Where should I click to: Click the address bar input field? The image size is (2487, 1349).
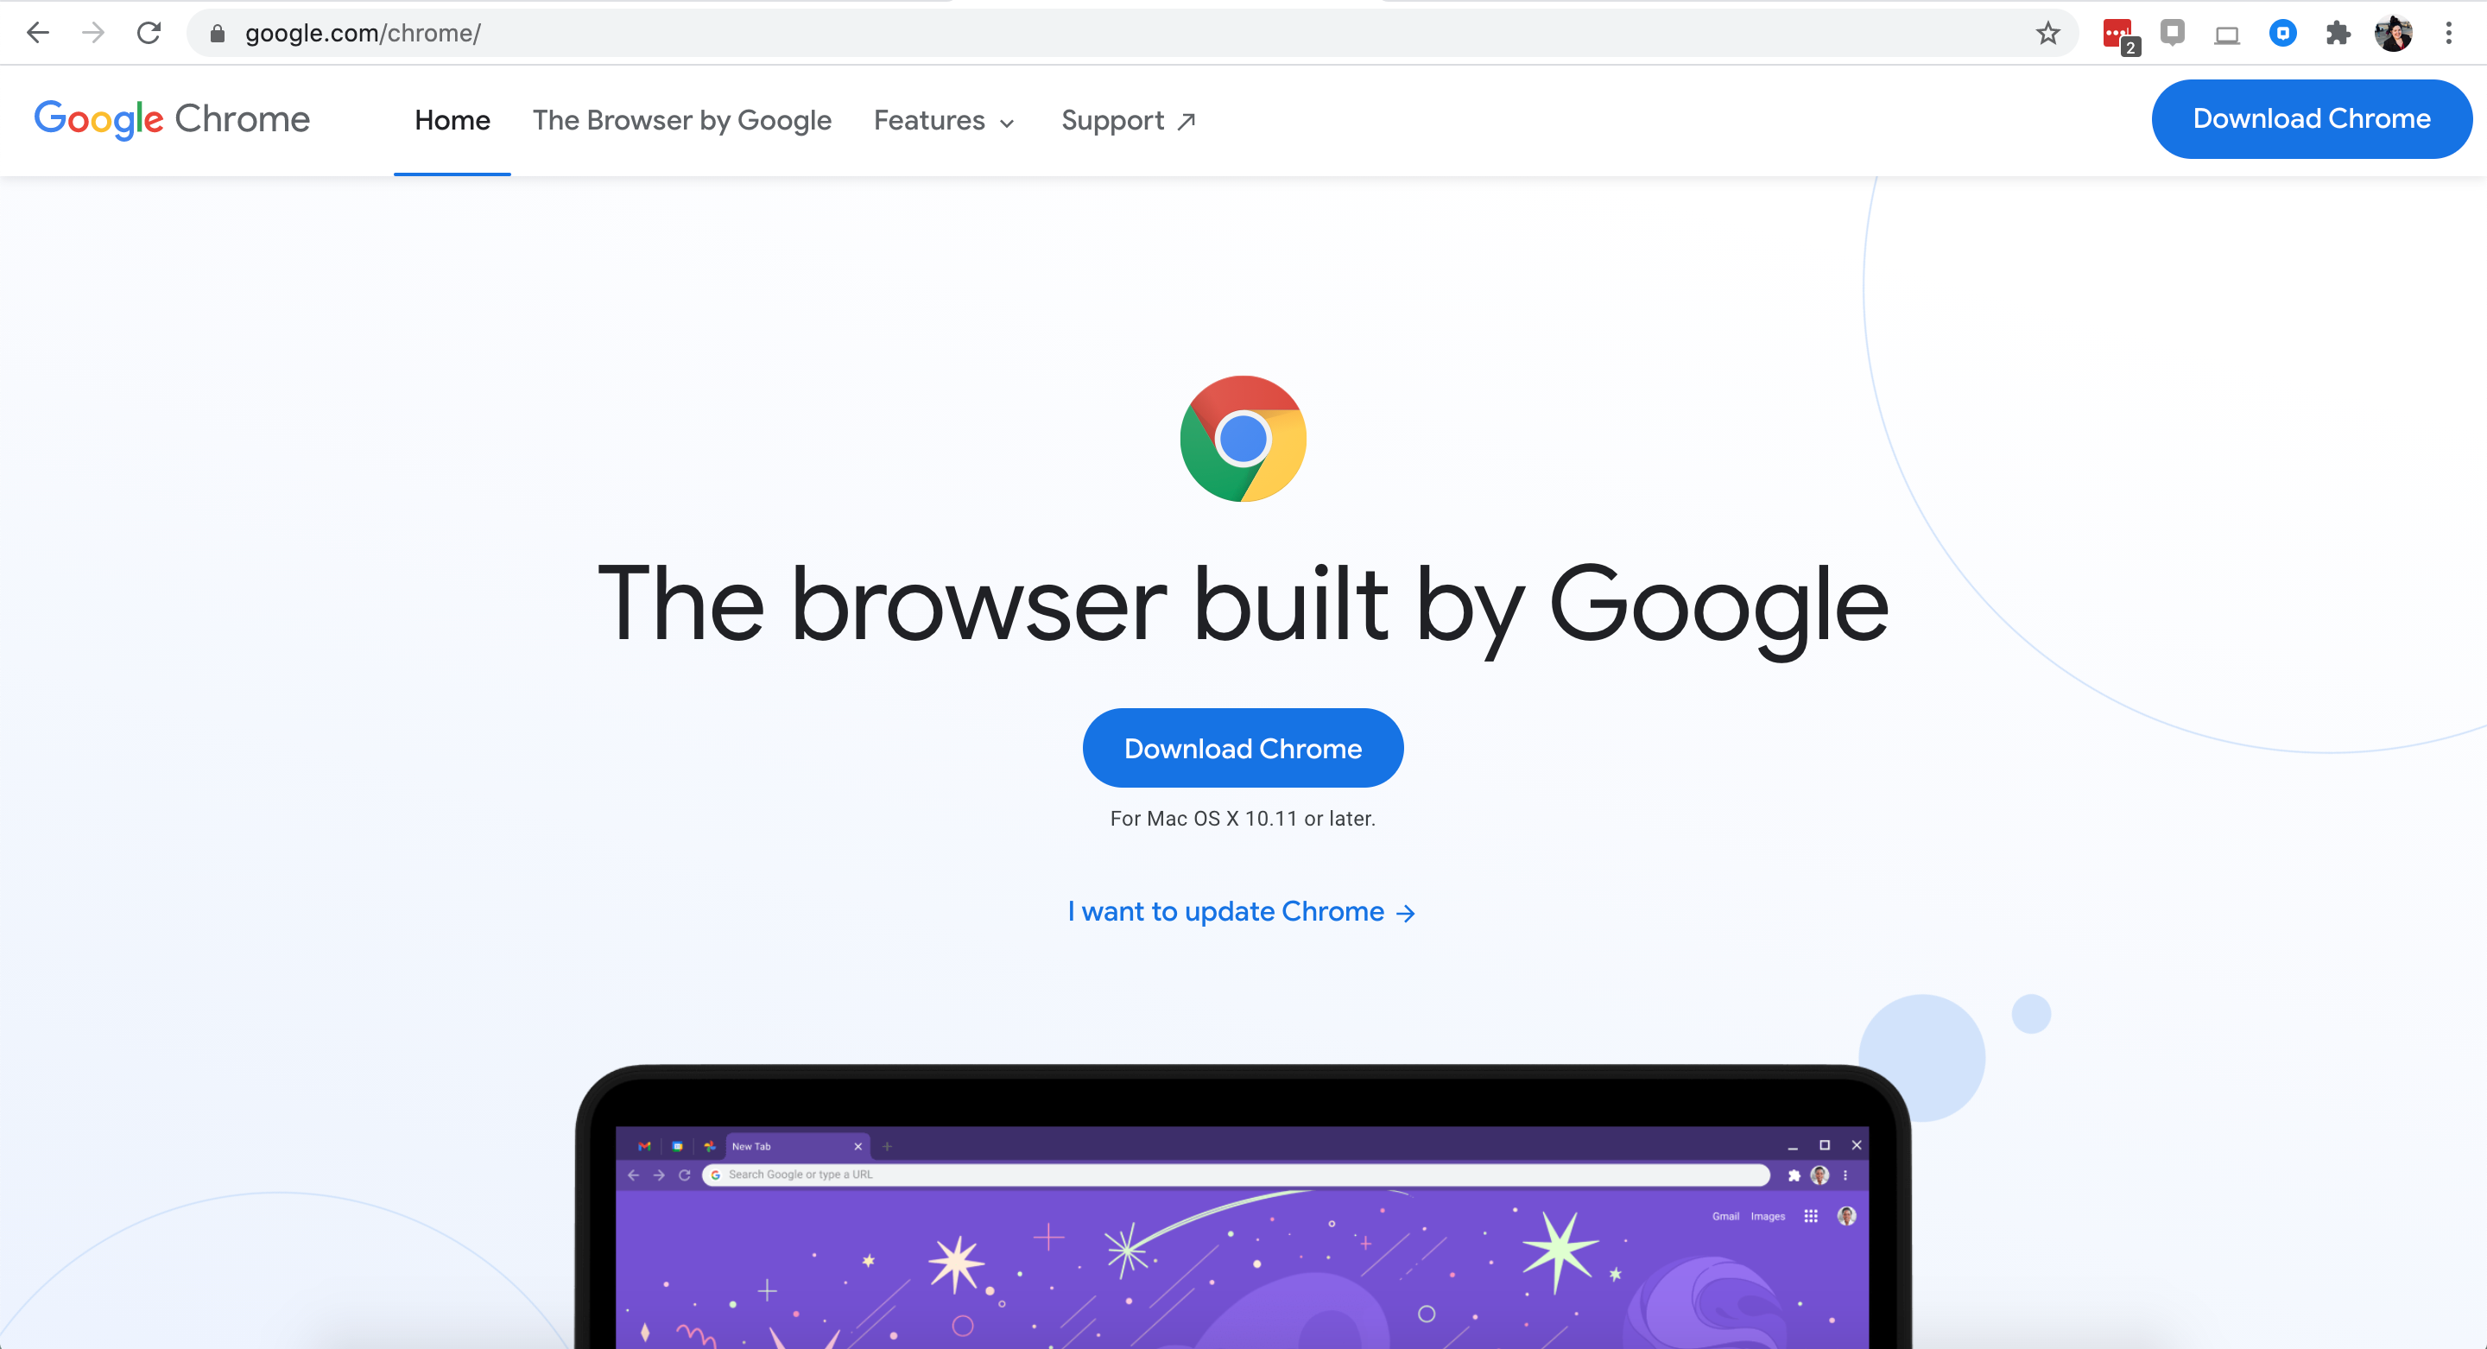(1130, 32)
